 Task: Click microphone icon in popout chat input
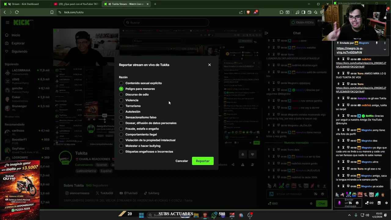tap(339, 203)
